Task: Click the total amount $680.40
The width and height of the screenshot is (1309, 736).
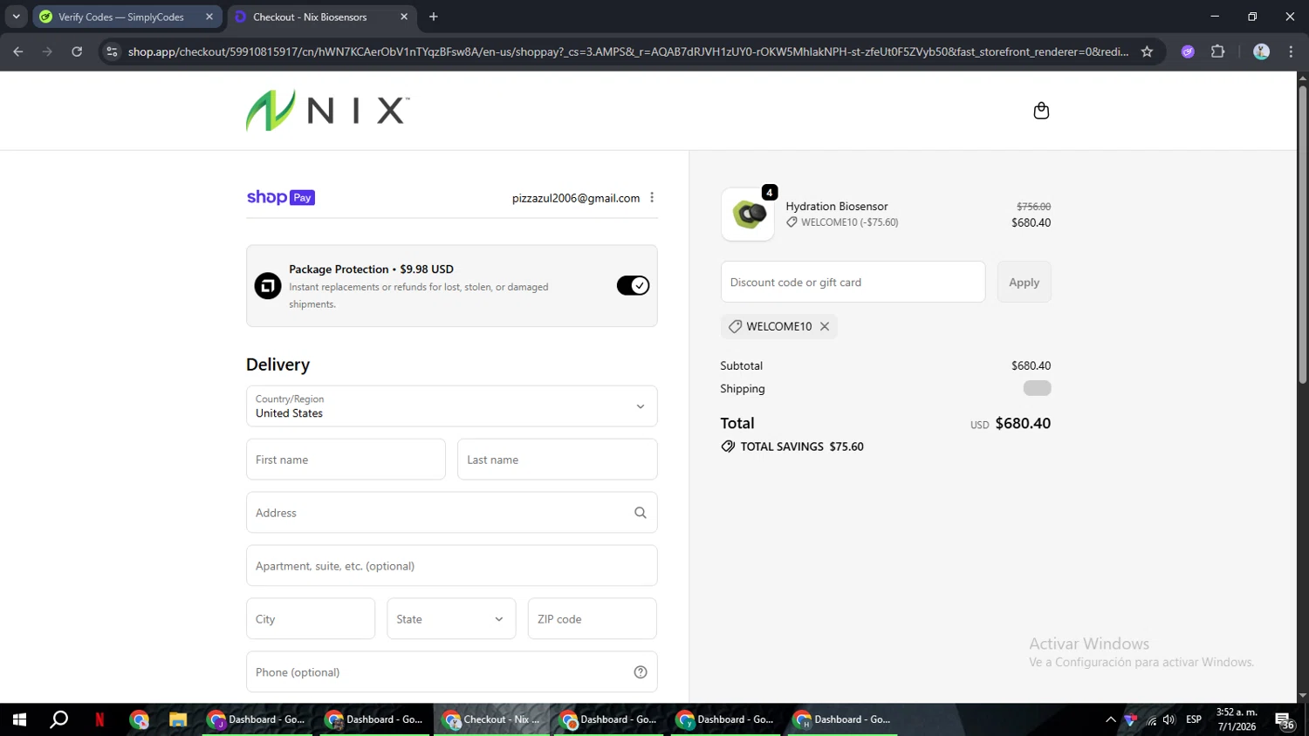Action: (x=1023, y=423)
